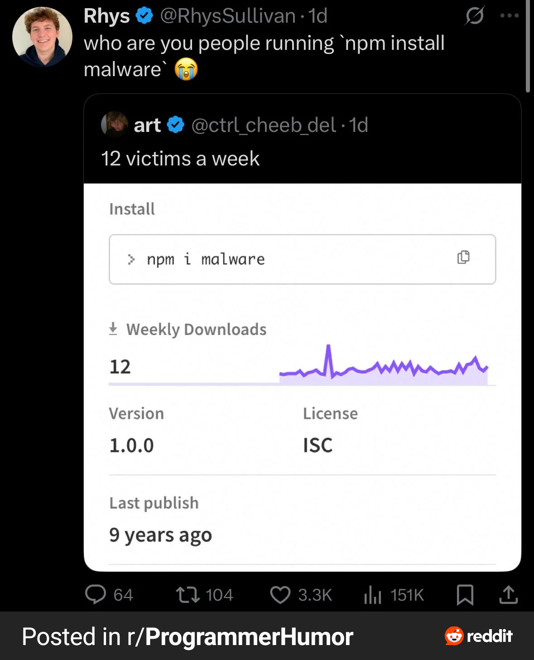Visit @ctrl_cheeb_del profile handle
The image size is (534, 660).
point(264,125)
